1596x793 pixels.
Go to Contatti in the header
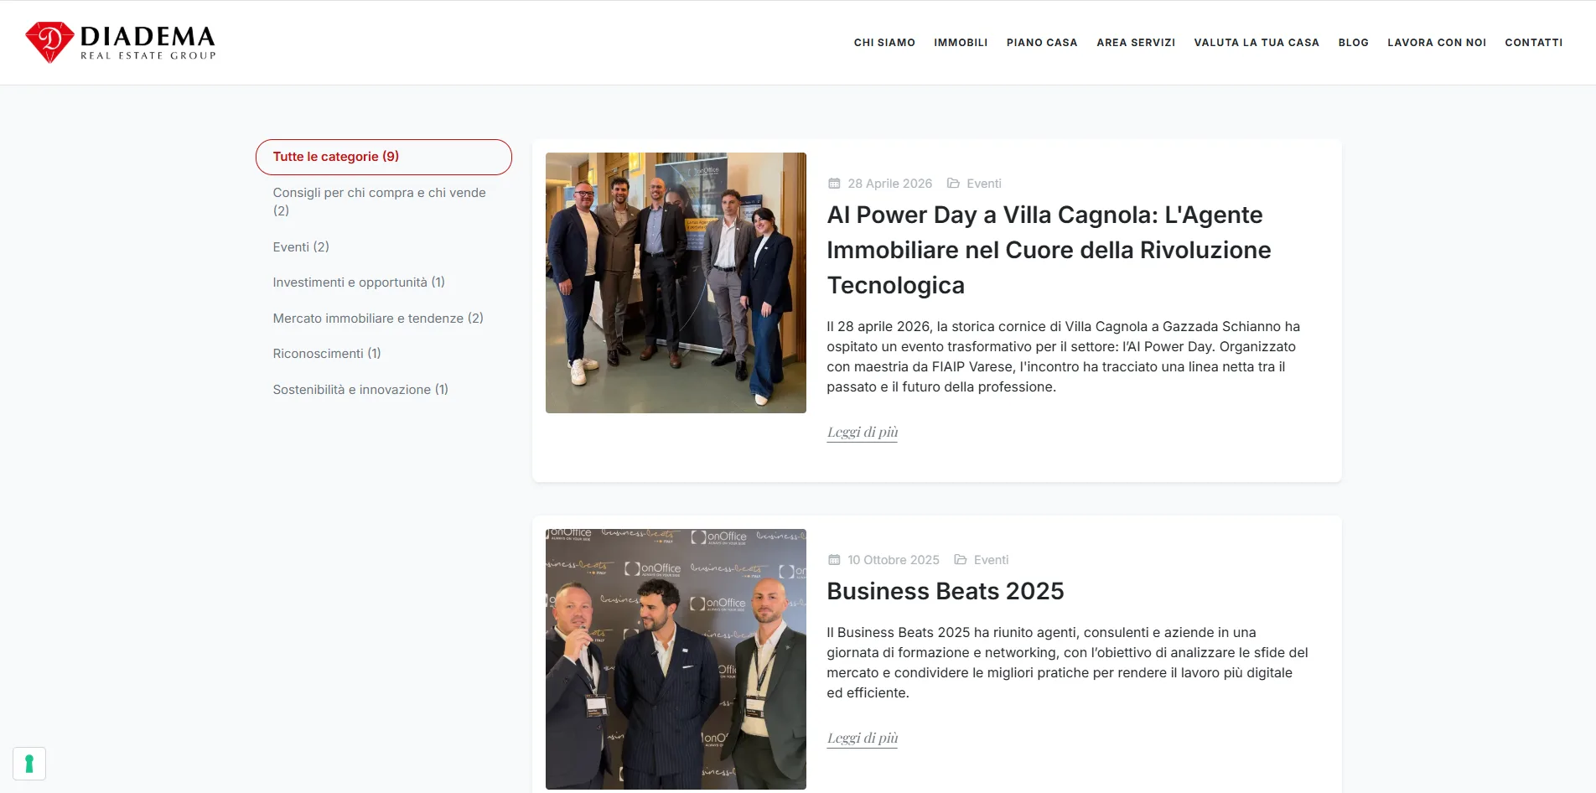pyautogui.click(x=1533, y=43)
